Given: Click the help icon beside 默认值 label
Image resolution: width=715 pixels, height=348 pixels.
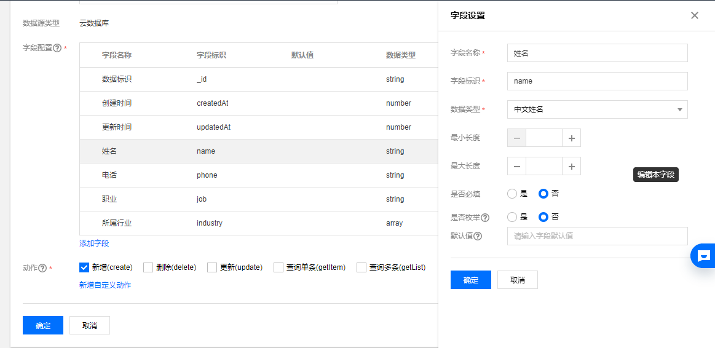Looking at the screenshot, I should click(x=478, y=236).
